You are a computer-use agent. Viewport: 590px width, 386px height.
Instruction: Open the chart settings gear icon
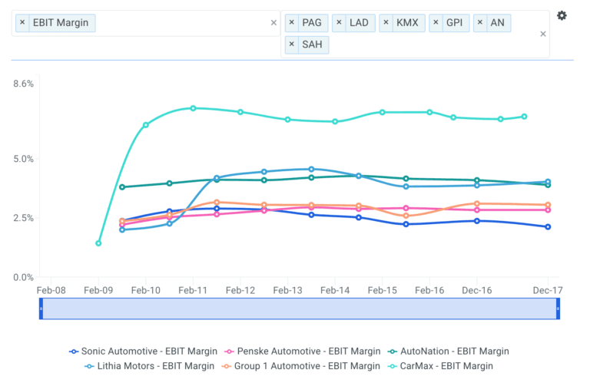(562, 16)
